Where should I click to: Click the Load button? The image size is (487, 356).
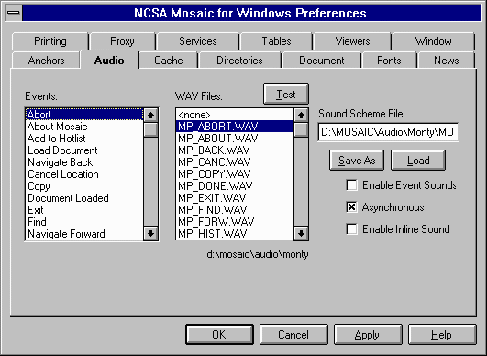click(x=418, y=161)
